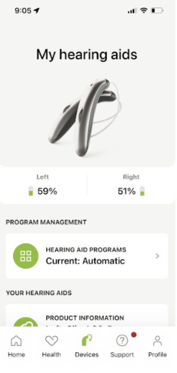This screenshot has width=177, height=373.
Task: Tap the left battery level icon
Action: pos(31,191)
